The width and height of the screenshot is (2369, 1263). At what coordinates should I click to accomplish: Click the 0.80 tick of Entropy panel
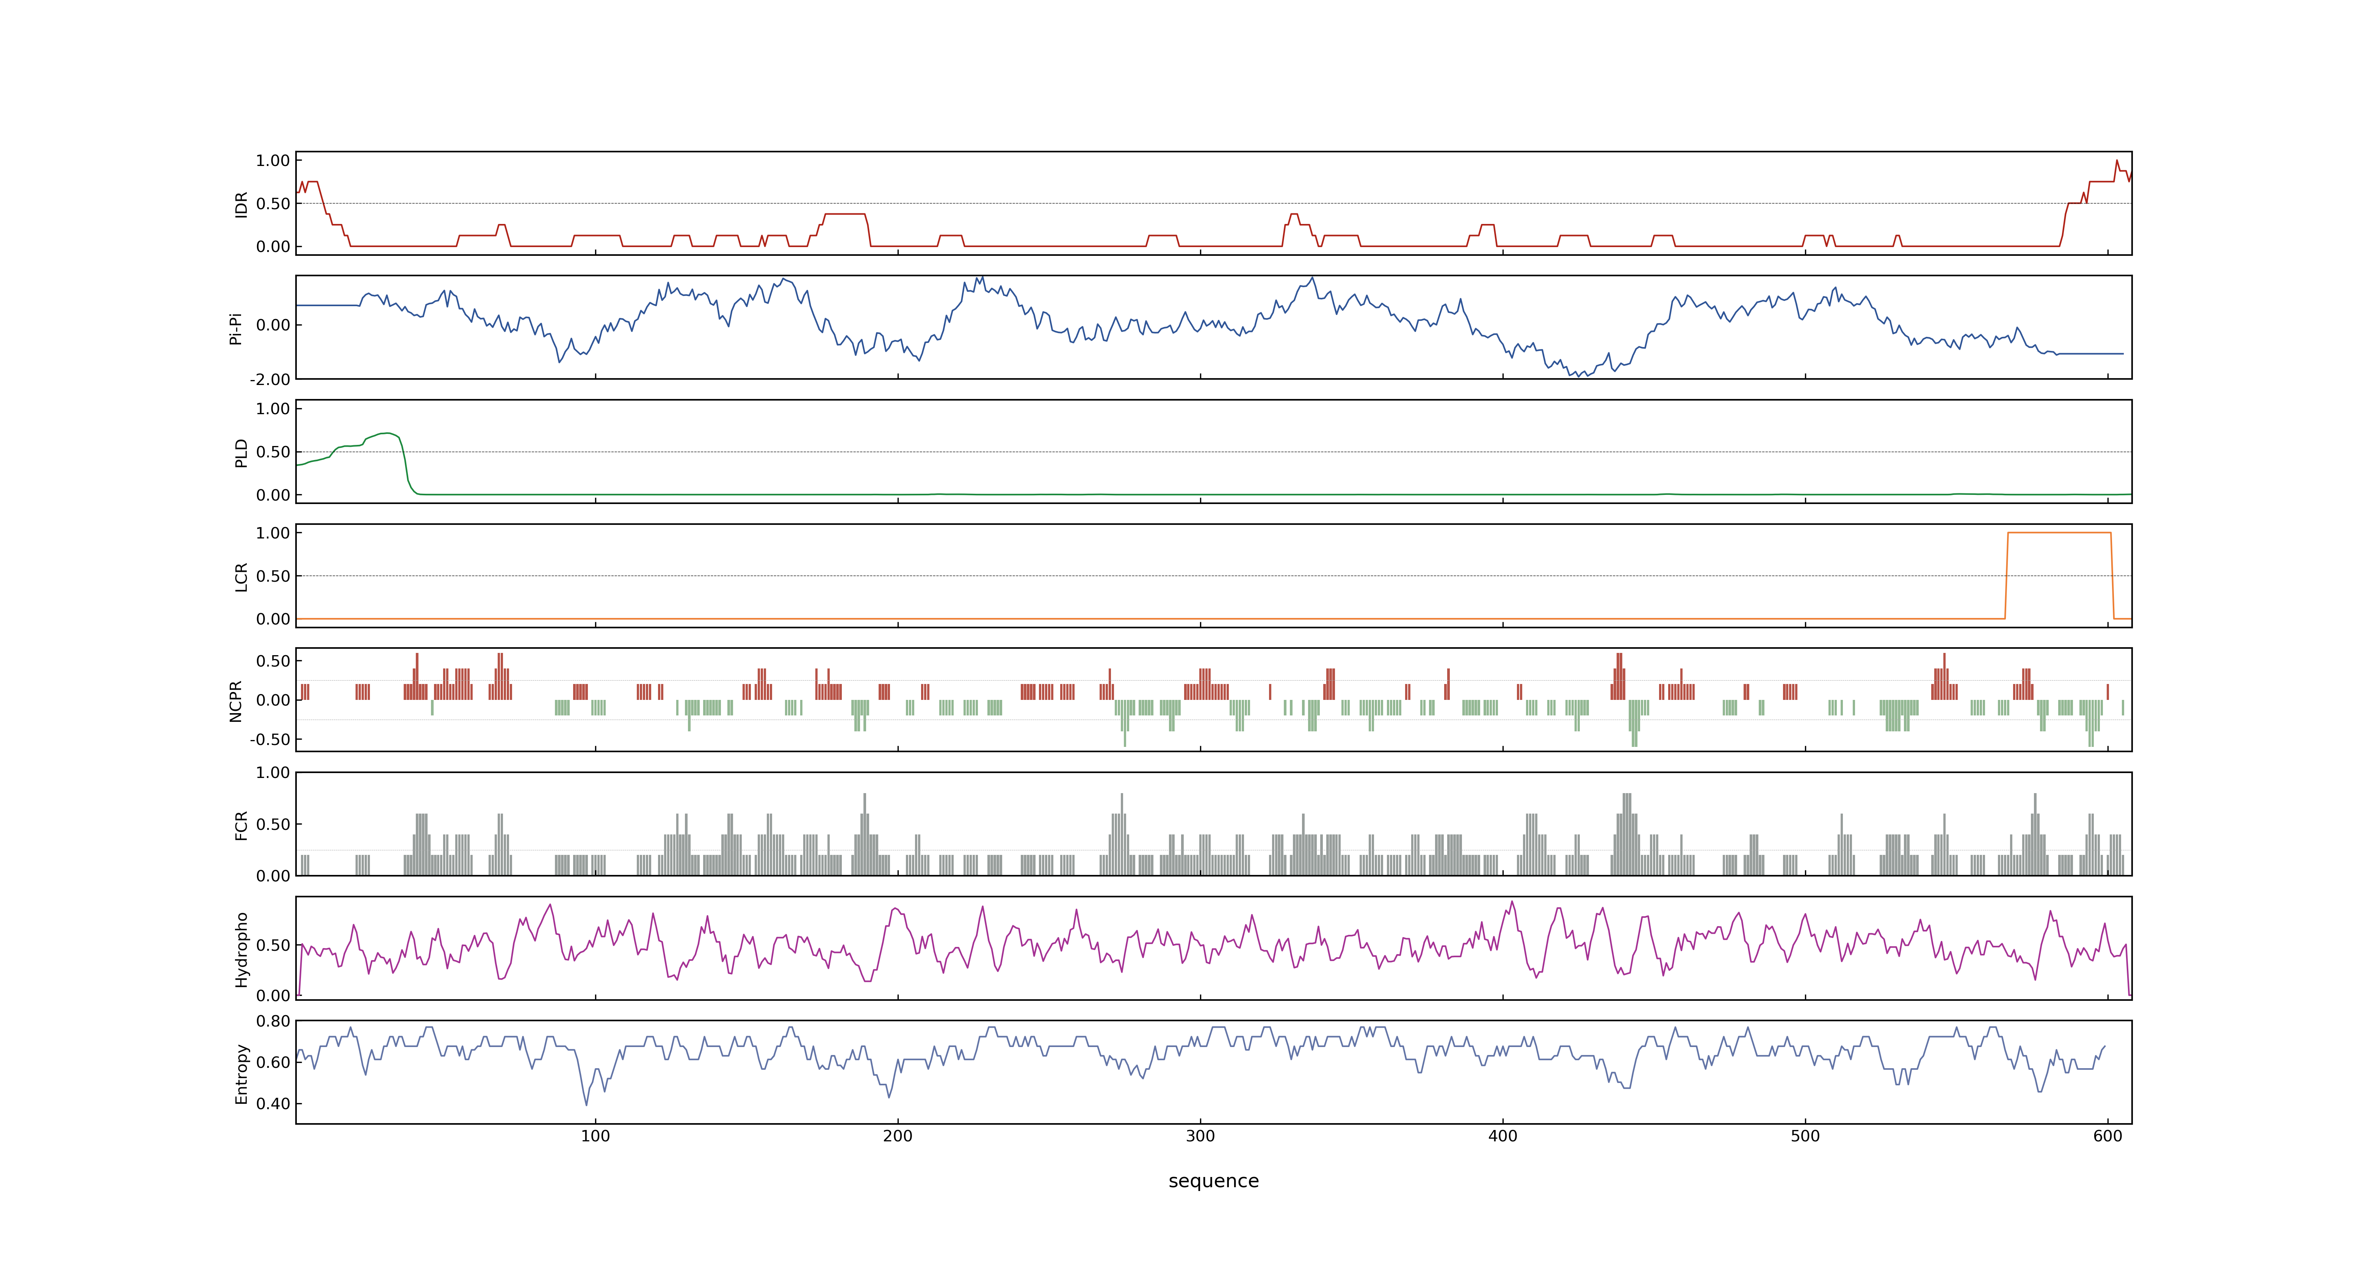[x=273, y=1021]
